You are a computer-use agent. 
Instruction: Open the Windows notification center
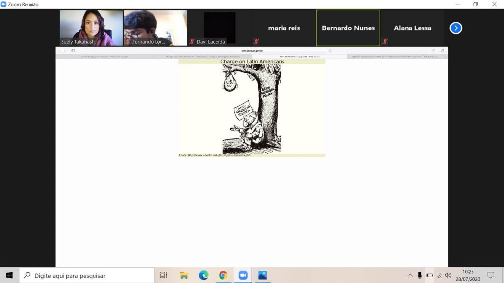point(491,275)
